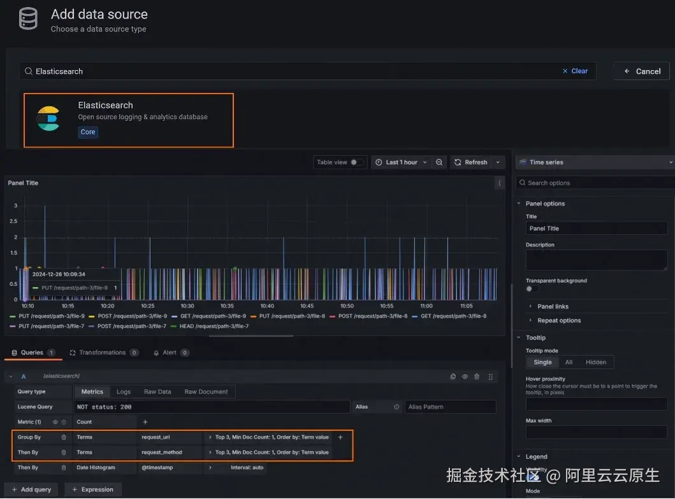Open the @timestamp field dropdown
675x499 pixels.
(x=170, y=468)
